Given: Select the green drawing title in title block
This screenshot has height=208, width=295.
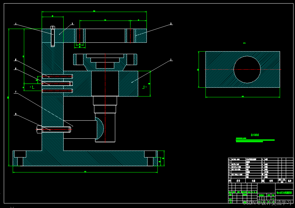Looking at the screenshot, I should (x=284, y=193).
